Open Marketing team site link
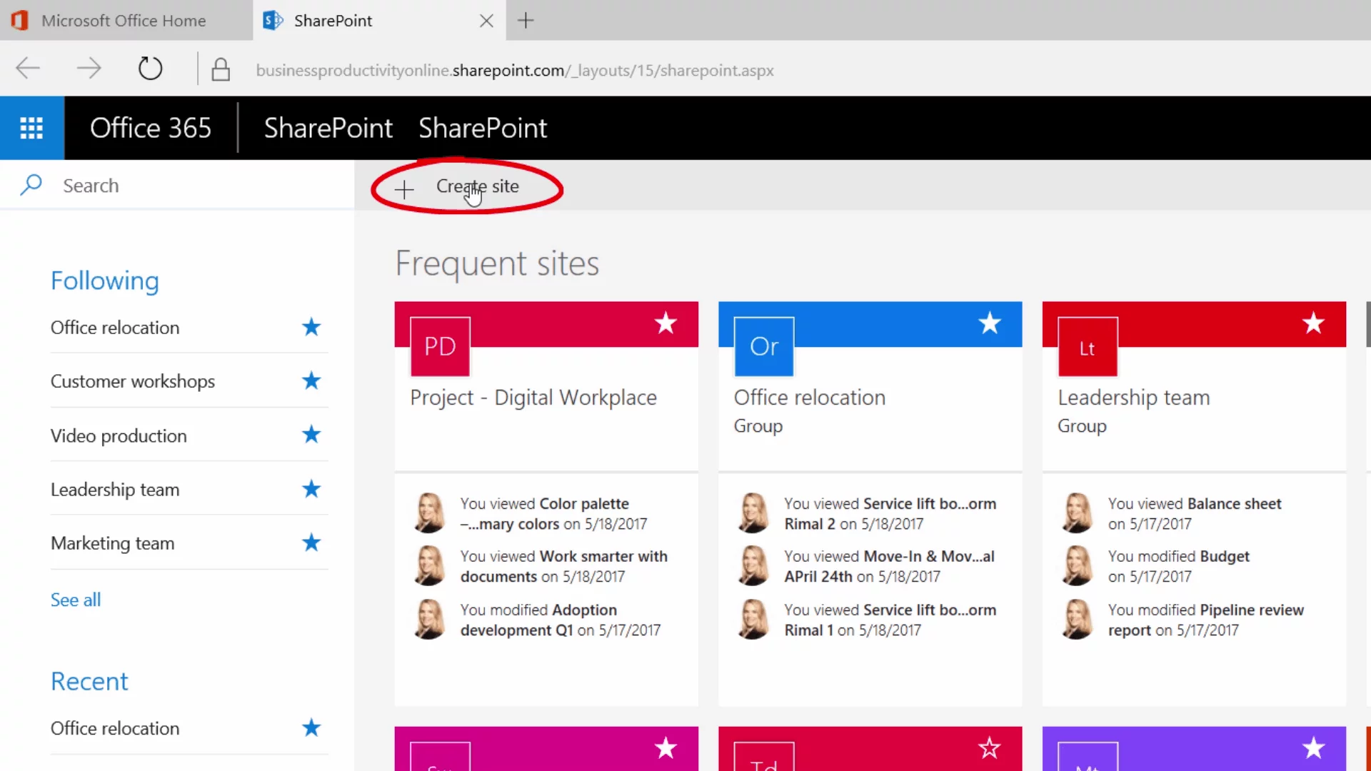 [112, 543]
